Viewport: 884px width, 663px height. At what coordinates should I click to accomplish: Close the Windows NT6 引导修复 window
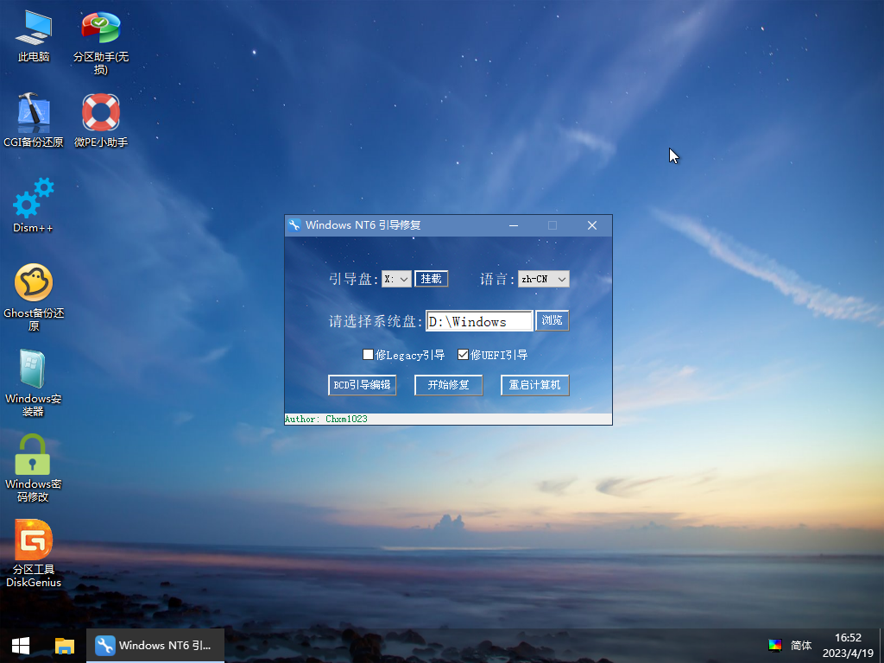point(592,225)
